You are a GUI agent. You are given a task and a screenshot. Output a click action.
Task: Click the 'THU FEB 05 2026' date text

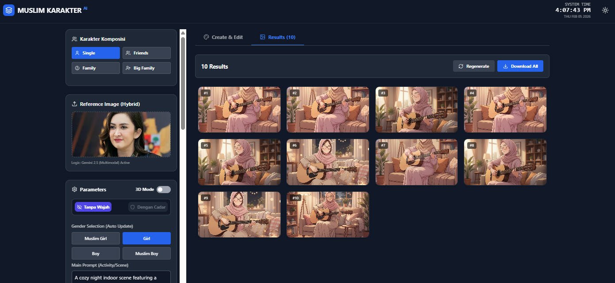pyautogui.click(x=577, y=16)
